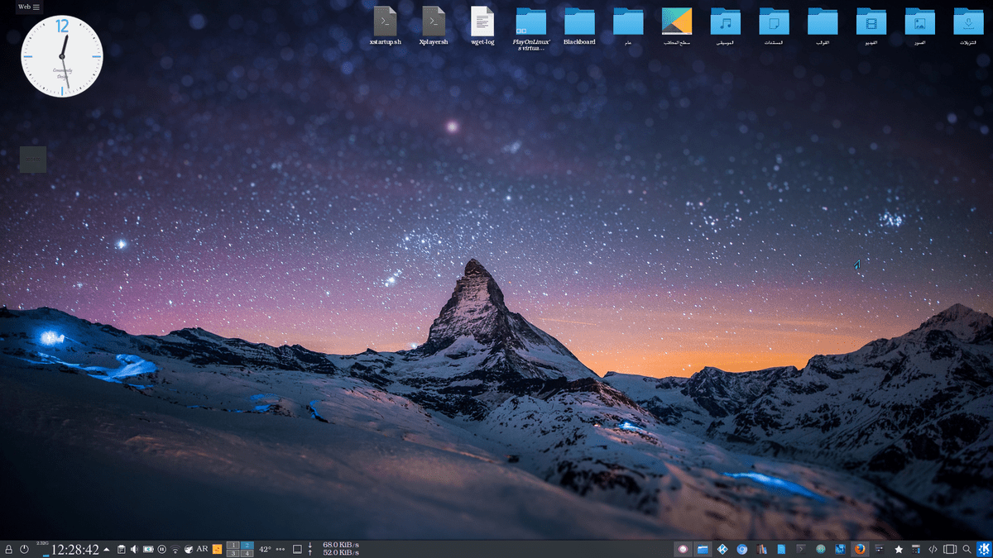This screenshot has width=993, height=558.
Task: Switch to virtual desktop 4
Action: (247, 553)
